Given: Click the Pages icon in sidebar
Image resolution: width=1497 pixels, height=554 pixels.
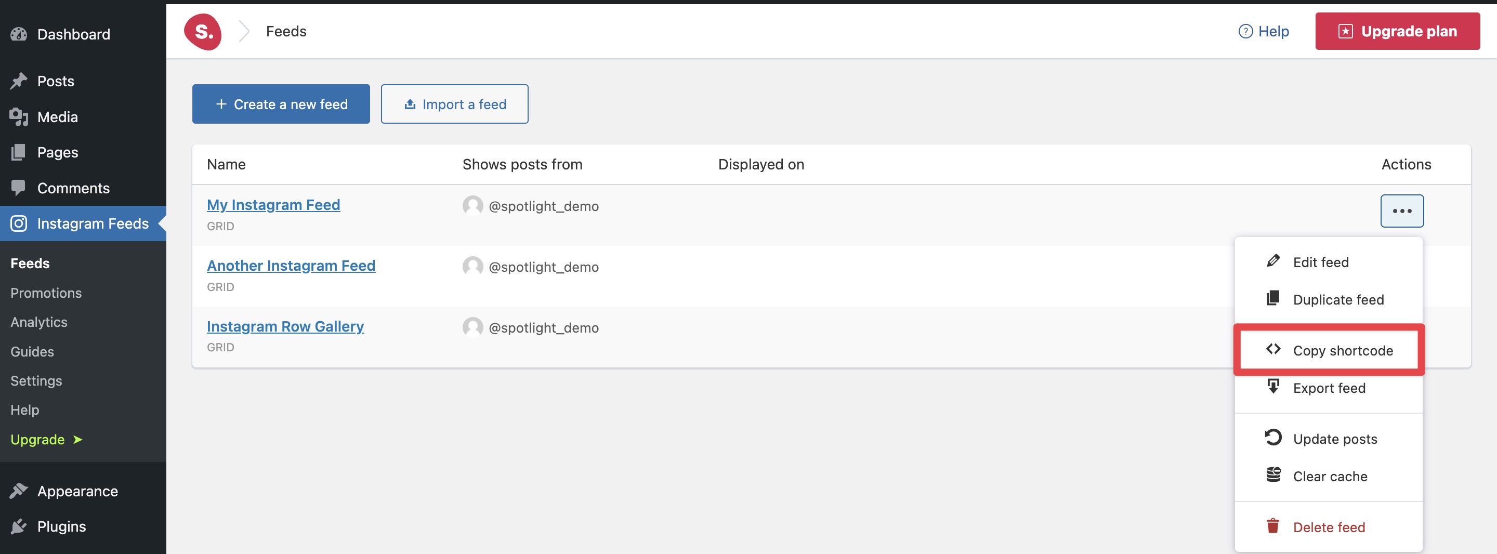Looking at the screenshot, I should point(19,152).
